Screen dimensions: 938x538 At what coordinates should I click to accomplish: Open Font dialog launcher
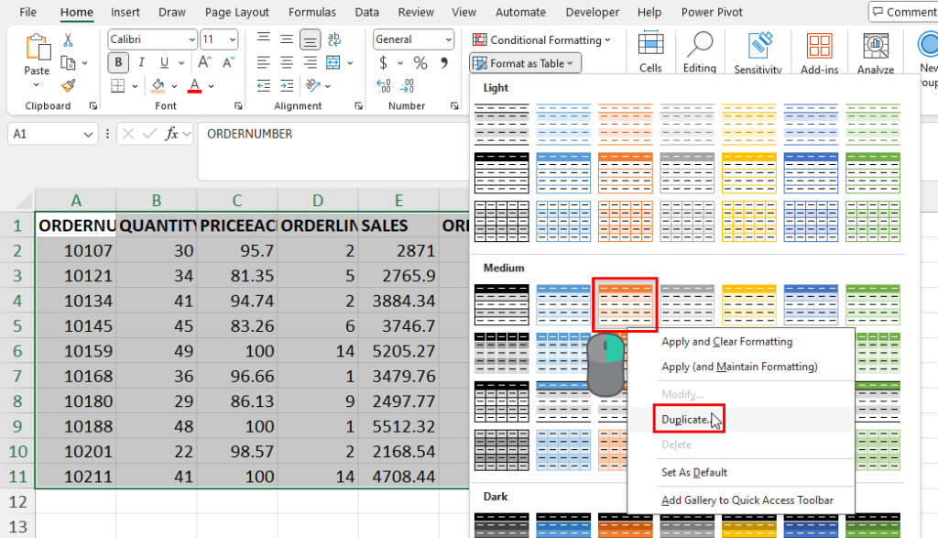click(x=238, y=106)
